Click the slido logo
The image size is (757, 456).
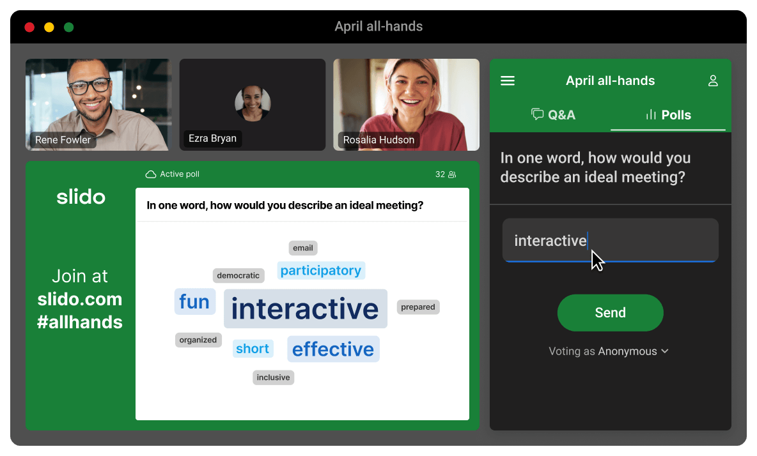click(81, 197)
